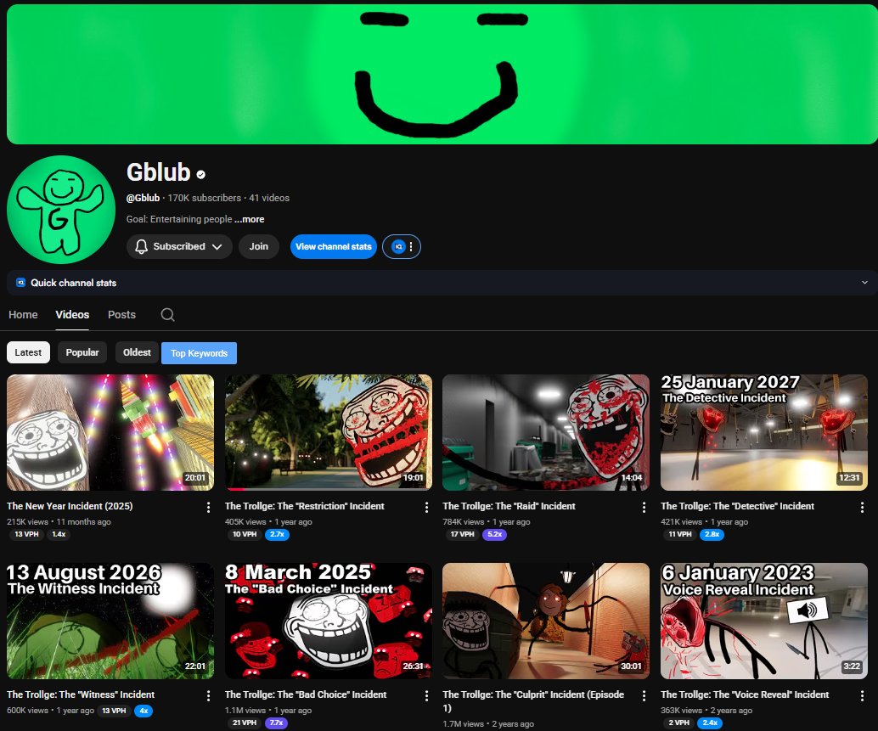Viewport: 878px width, 731px height.
Task: Click the vidIQ logo in Quick channel stats
Action: pyautogui.click(x=20, y=282)
